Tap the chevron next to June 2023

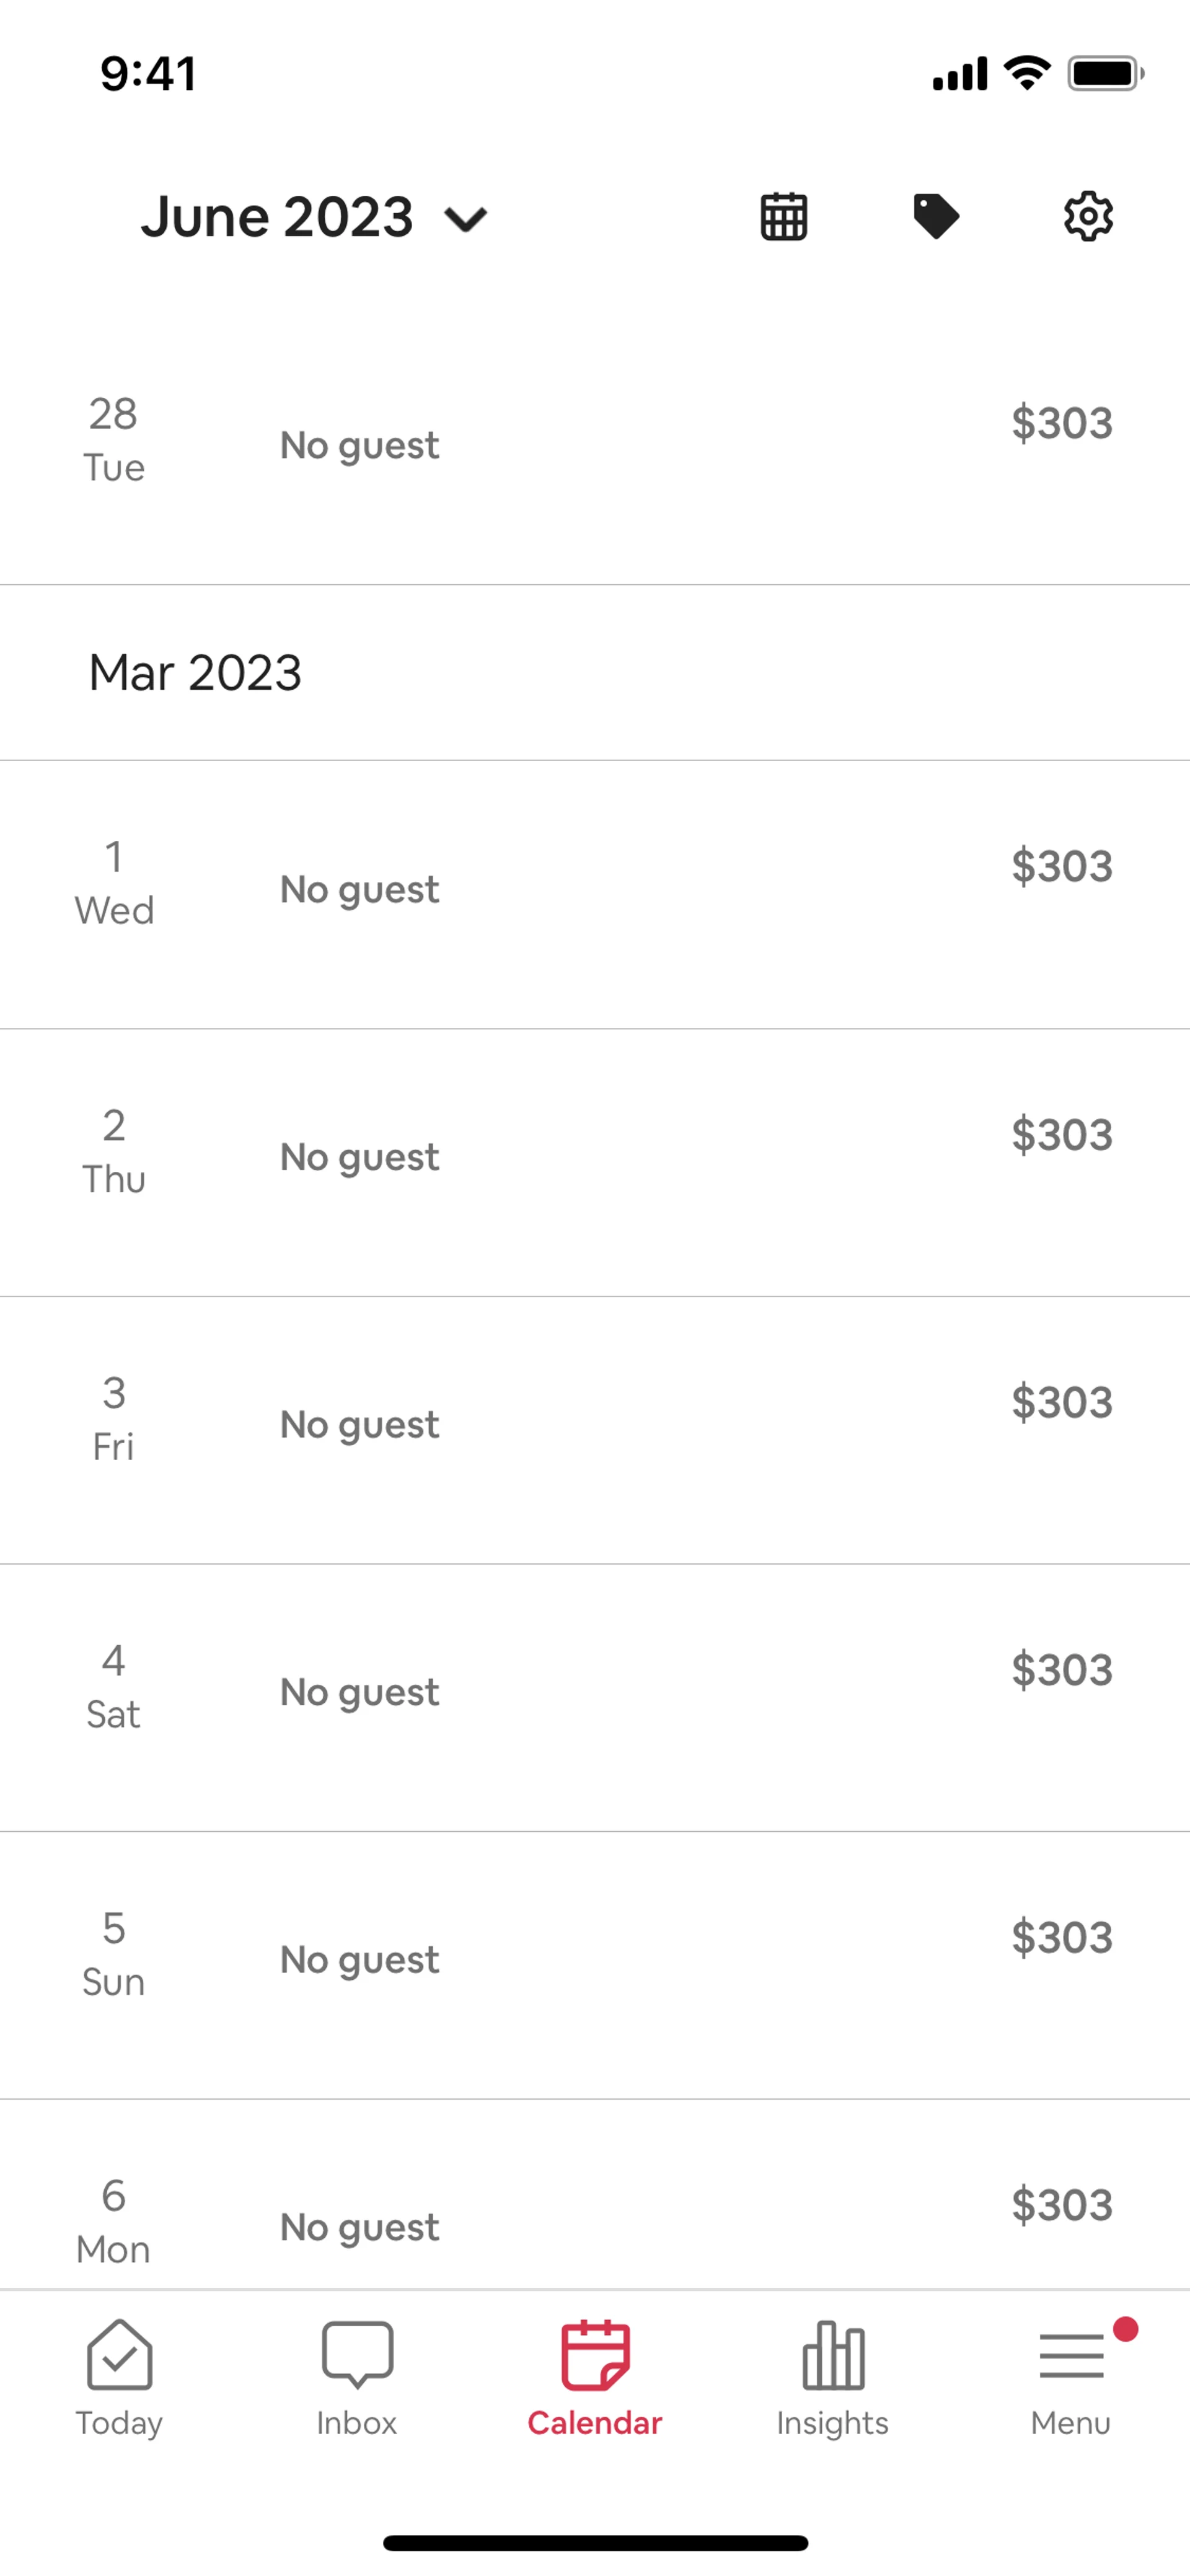pos(466,219)
